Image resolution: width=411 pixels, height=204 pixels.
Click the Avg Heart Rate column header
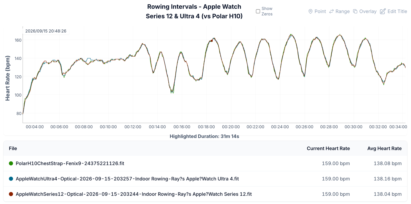click(x=384, y=148)
